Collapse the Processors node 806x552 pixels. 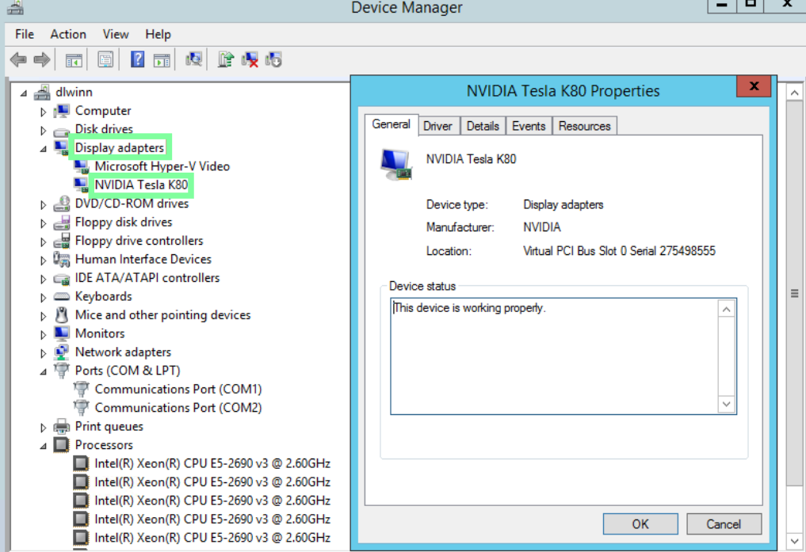point(44,446)
